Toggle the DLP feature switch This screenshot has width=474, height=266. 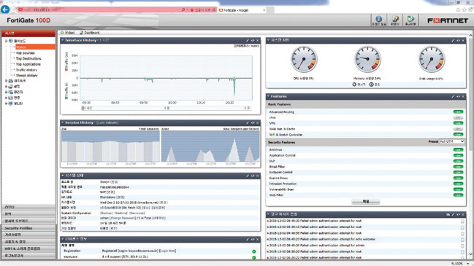(x=458, y=161)
